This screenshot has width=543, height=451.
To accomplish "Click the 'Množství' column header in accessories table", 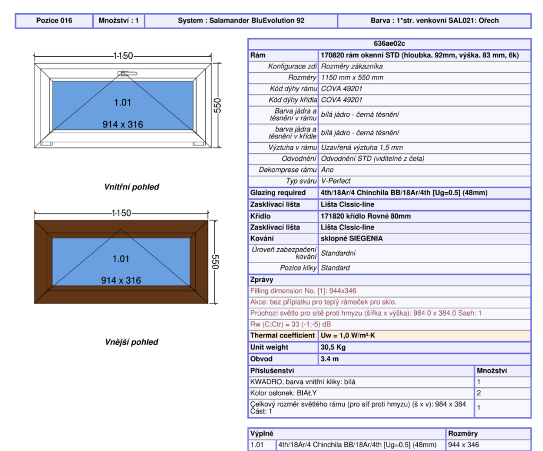I will [492, 371].
